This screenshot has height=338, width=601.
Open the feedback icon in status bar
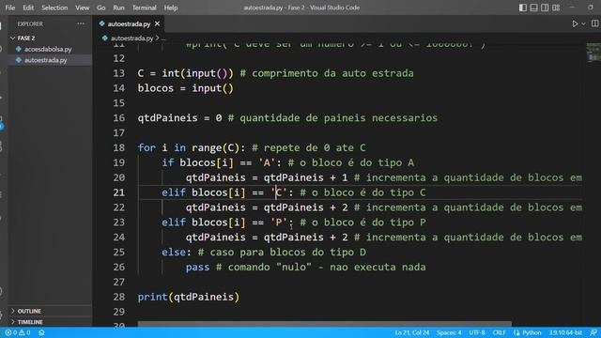pyautogui.click(x=593, y=332)
